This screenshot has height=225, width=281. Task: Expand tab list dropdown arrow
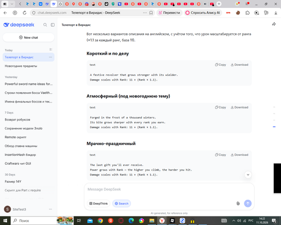coord(12,4)
